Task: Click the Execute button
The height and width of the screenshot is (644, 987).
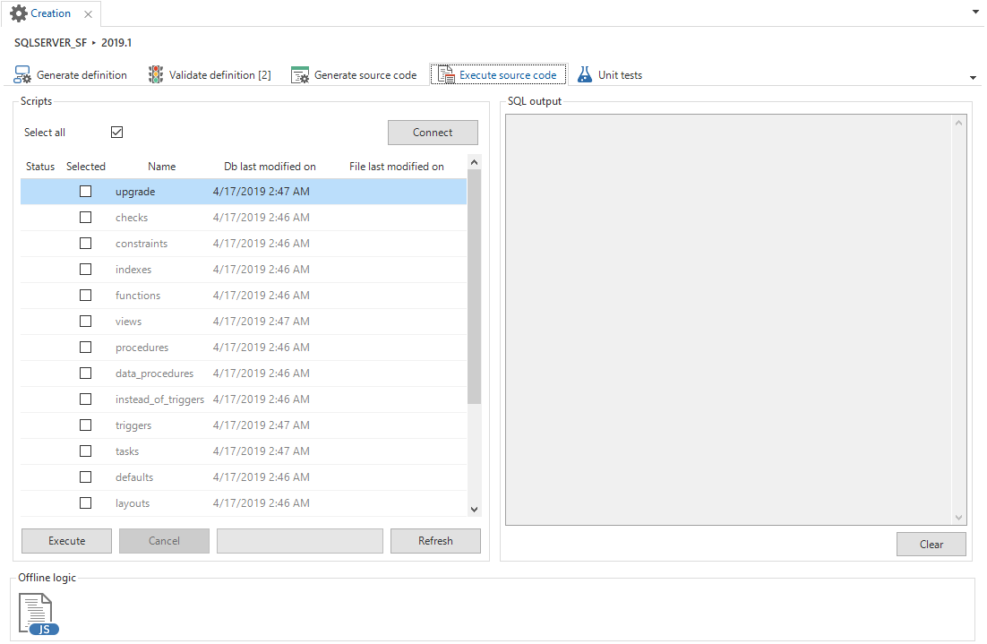Action: coord(67,541)
